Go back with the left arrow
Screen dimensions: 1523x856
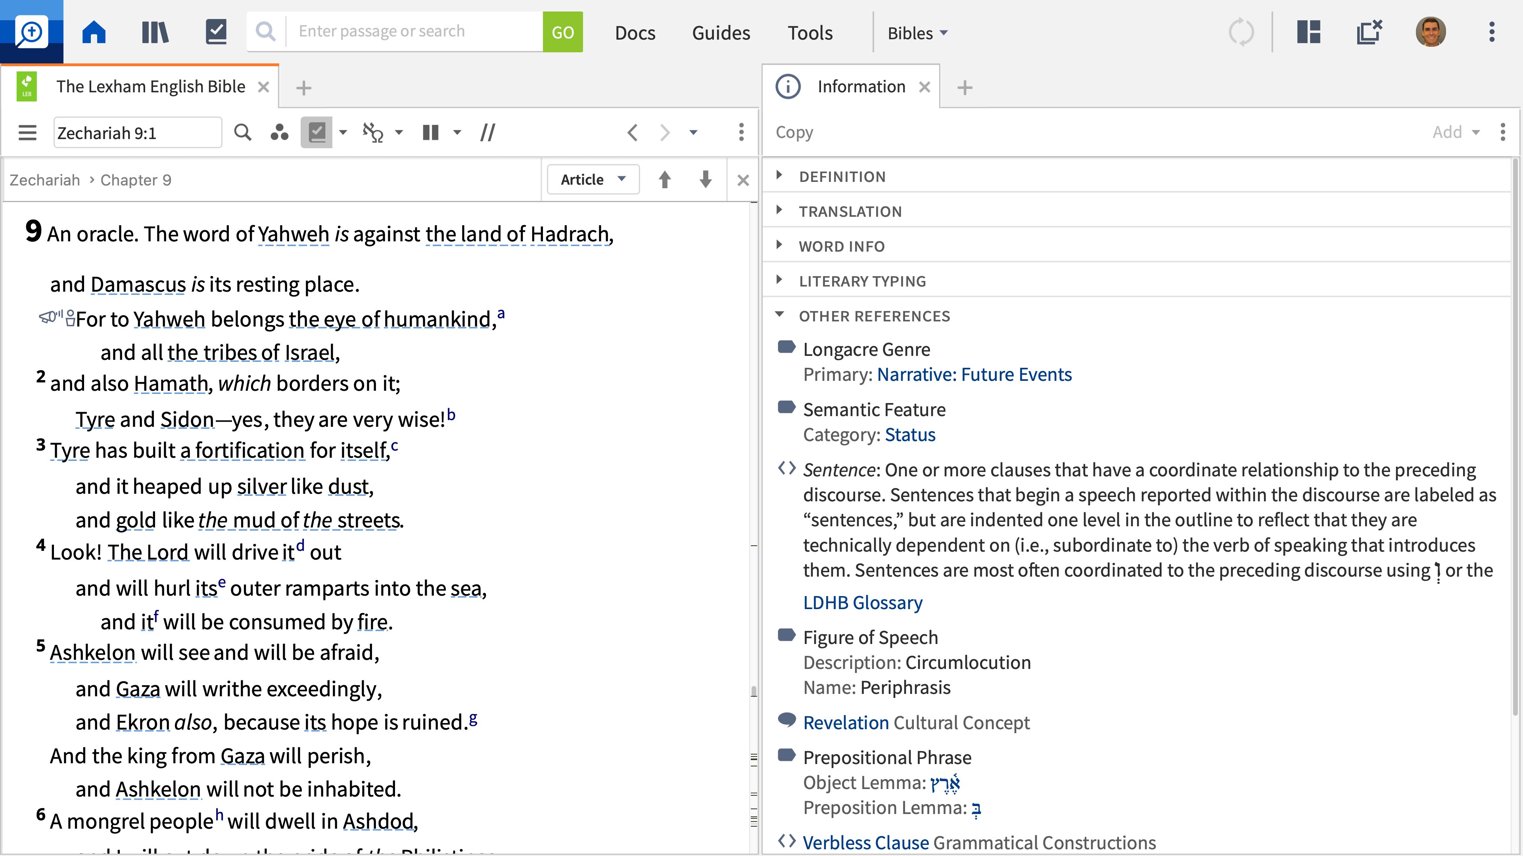(633, 132)
